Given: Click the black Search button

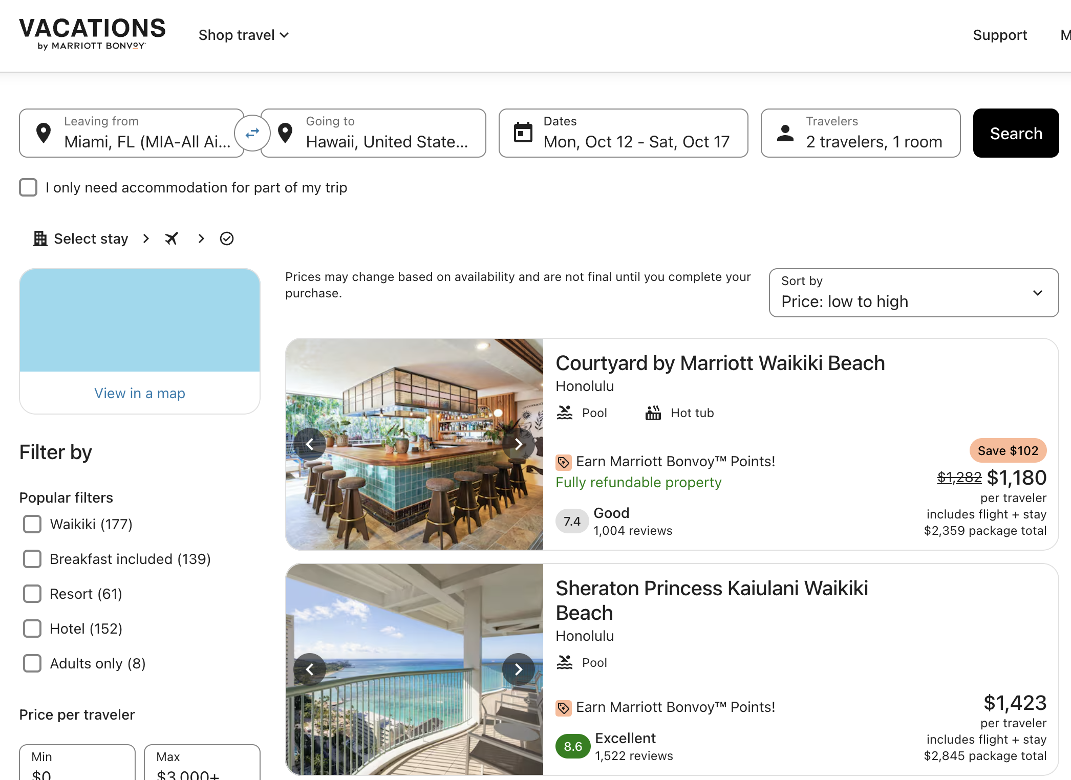Looking at the screenshot, I should (1016, 133).
